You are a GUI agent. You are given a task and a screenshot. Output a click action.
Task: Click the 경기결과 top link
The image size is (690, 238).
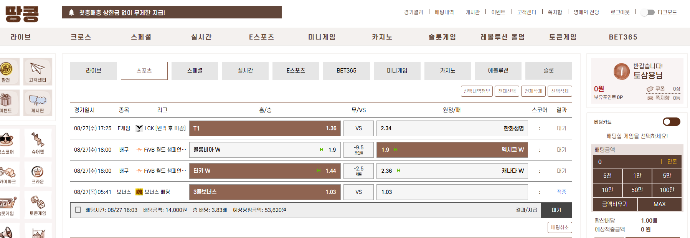[414, 12]
